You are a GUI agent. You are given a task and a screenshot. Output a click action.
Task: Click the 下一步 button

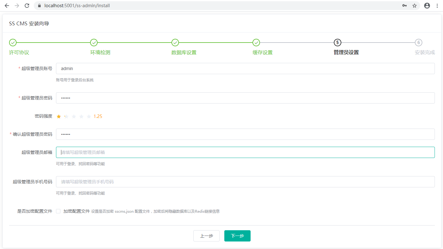[x=237, y=236]
